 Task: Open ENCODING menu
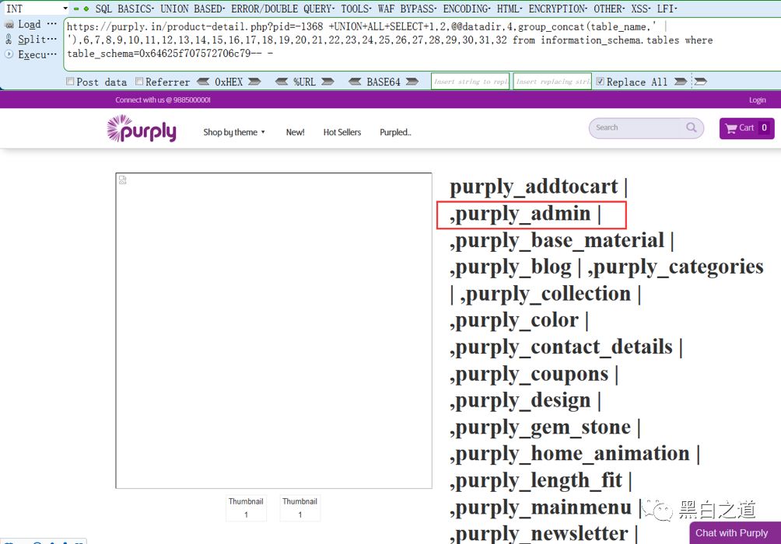467,9
